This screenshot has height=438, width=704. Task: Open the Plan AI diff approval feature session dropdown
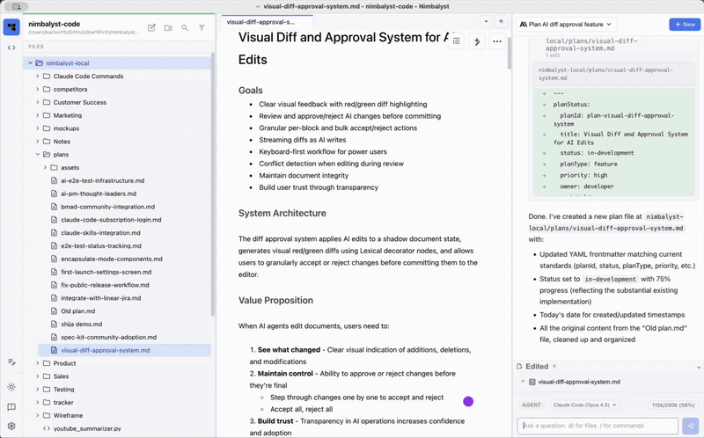pos(566,25)
